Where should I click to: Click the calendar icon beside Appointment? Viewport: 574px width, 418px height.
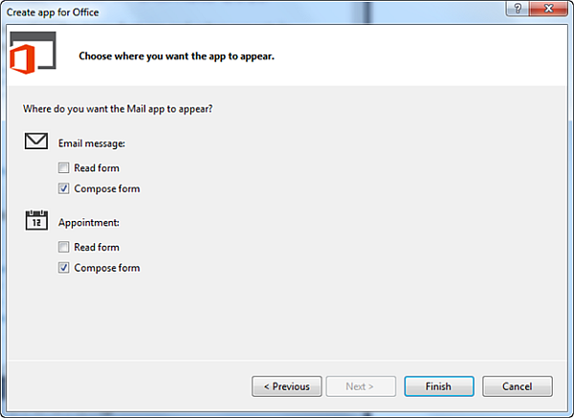pyautogui.click(x=37, y=219)
